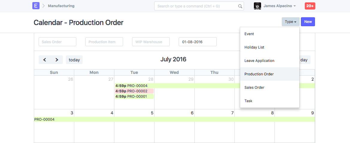The width and height of the screenshot is (350, 143).
Task: Jump to today in the calendar
Action: [x=74, y=60]
